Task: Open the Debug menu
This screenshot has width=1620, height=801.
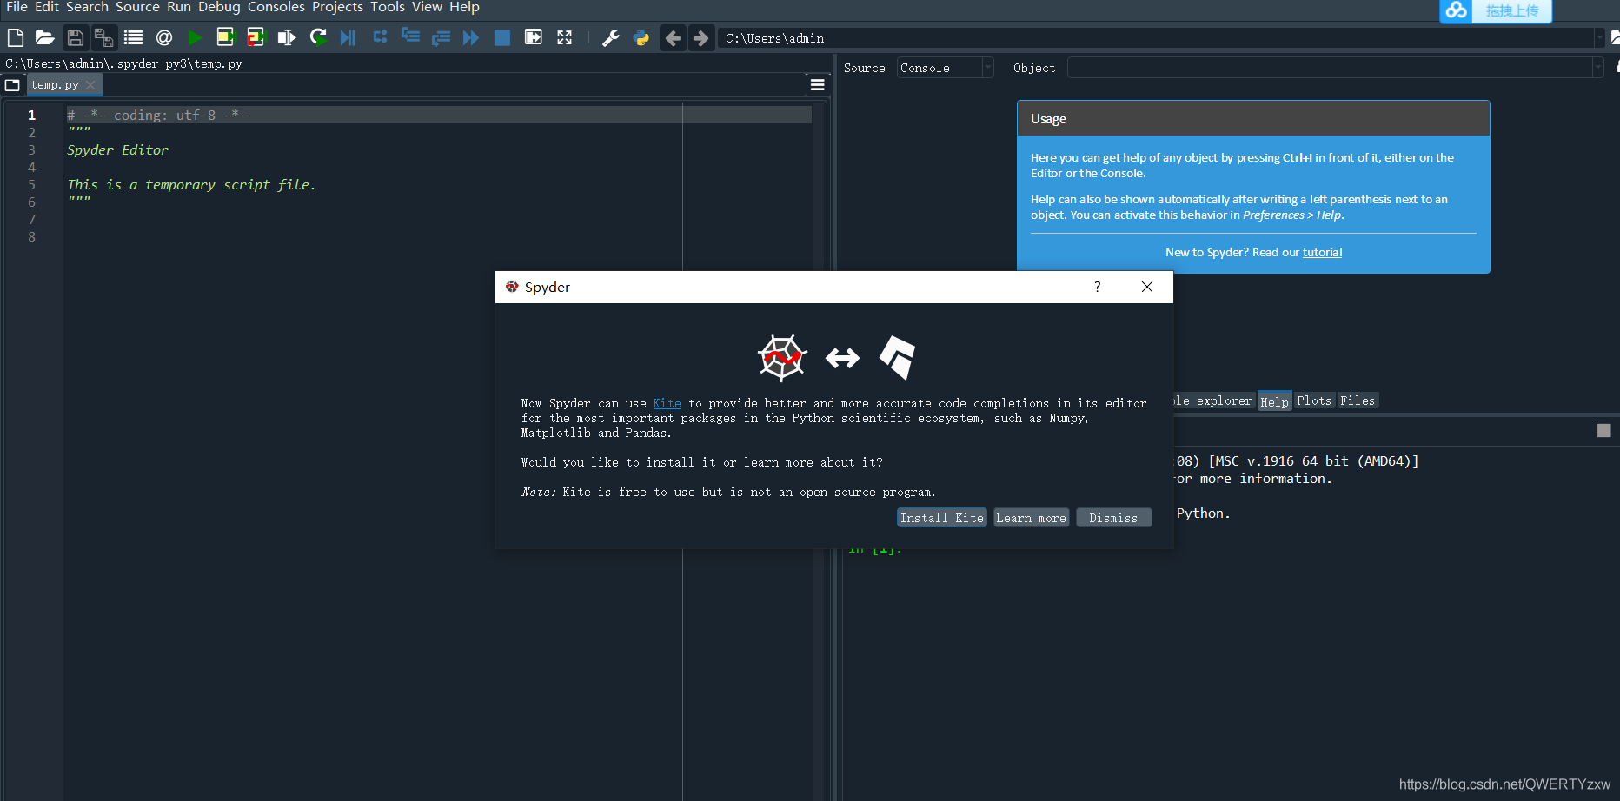Action: [x=219, y=7]
